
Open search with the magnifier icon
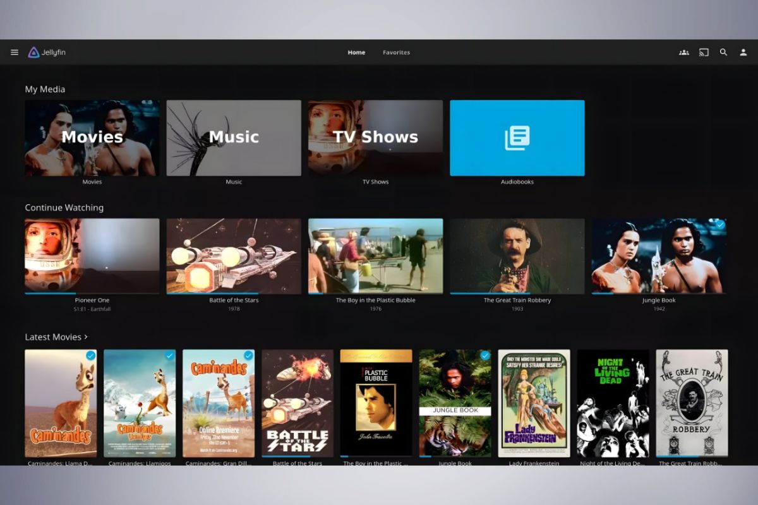tap(724, 52)
